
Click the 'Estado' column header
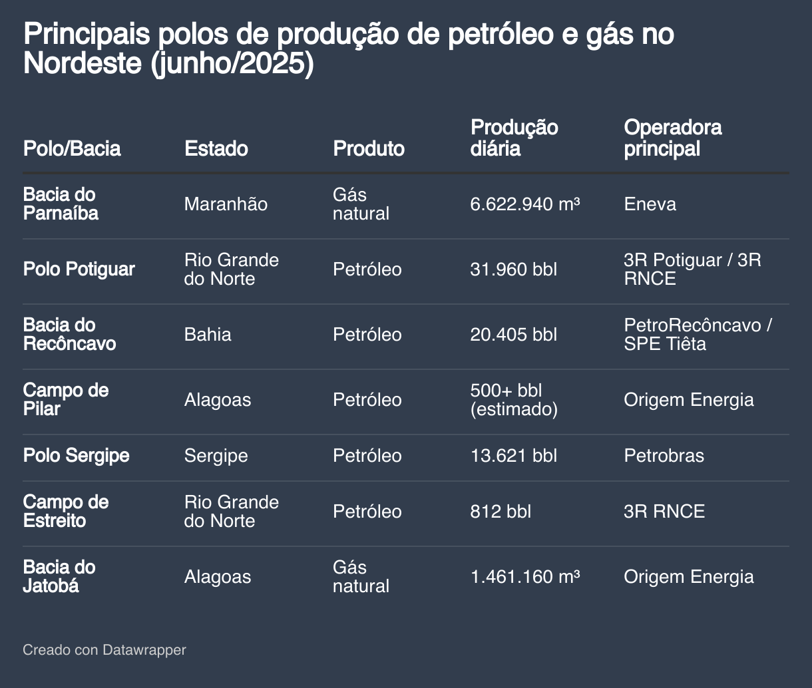click(x=216, y=148)
